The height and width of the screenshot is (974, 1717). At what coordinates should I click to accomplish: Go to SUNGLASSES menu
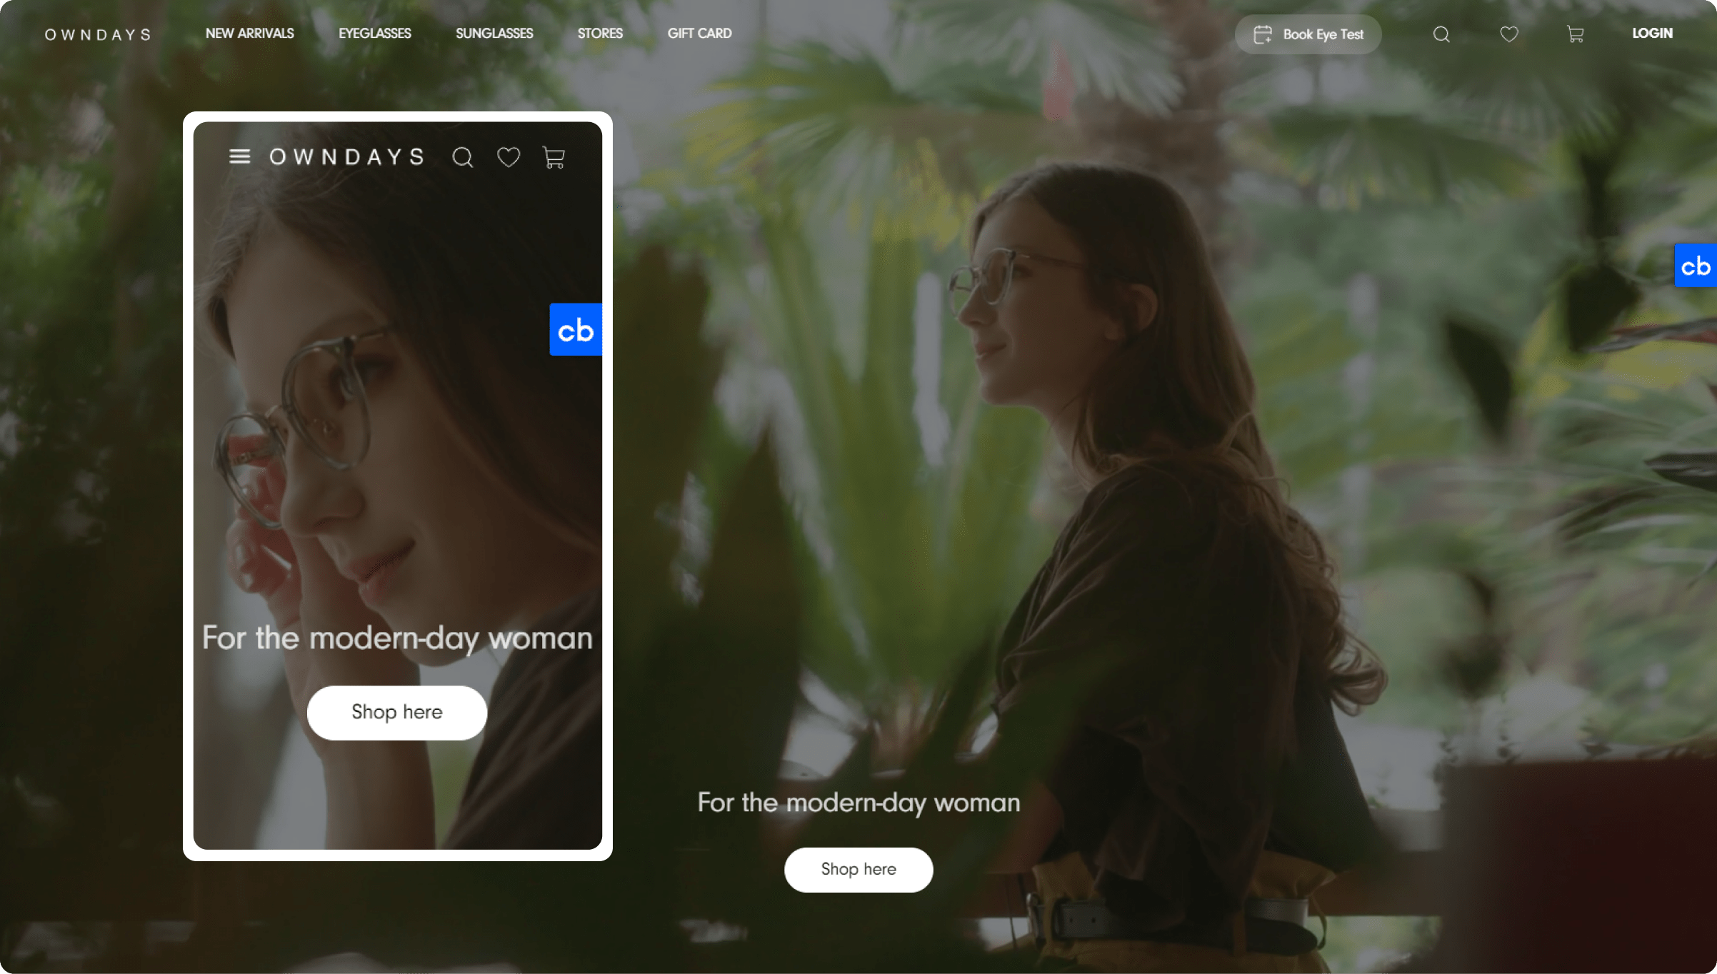tap(494, 34)
